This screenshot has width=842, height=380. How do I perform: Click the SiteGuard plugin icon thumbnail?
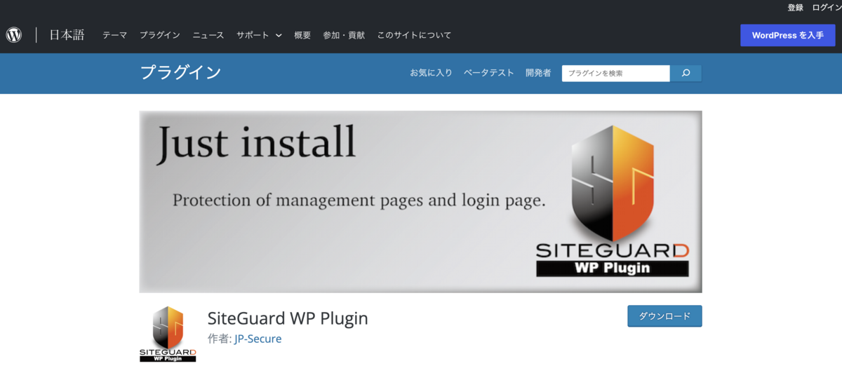tap(168, 334)
